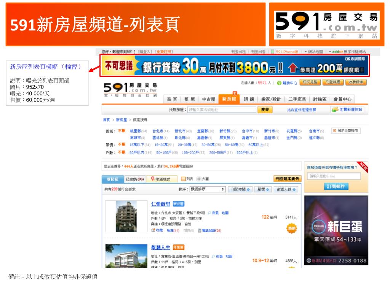Open the 頂讓 navigation tab
Viewport: 390px width, 292px height.
[249, 99]
